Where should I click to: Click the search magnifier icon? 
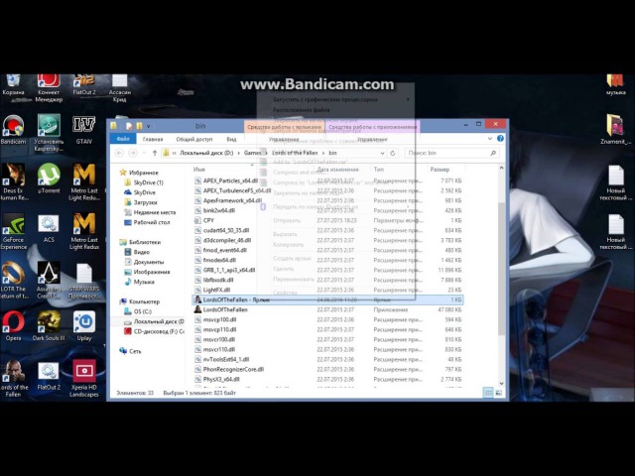(493, 153)
